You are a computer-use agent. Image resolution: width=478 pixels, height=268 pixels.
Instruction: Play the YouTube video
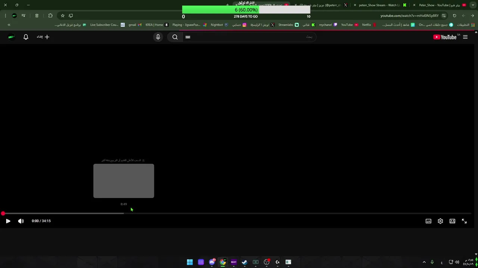[x=8, y=221]
